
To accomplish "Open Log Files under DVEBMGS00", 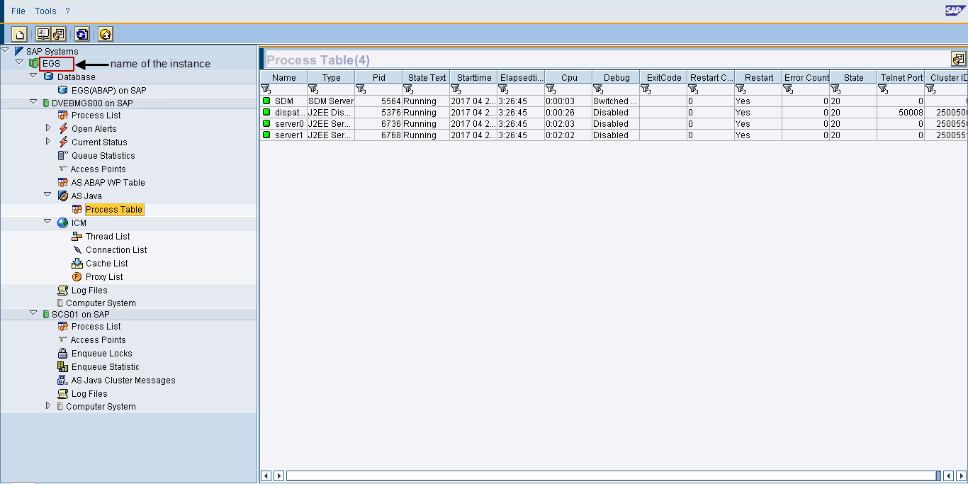I will [x=89, y=291].
